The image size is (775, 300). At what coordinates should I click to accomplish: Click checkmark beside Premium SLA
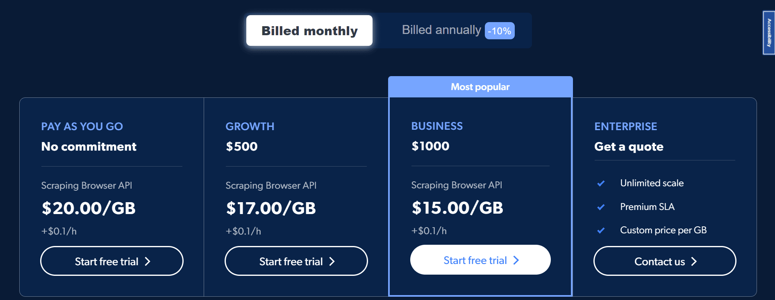pyautogui.click(x=601, y=207)
